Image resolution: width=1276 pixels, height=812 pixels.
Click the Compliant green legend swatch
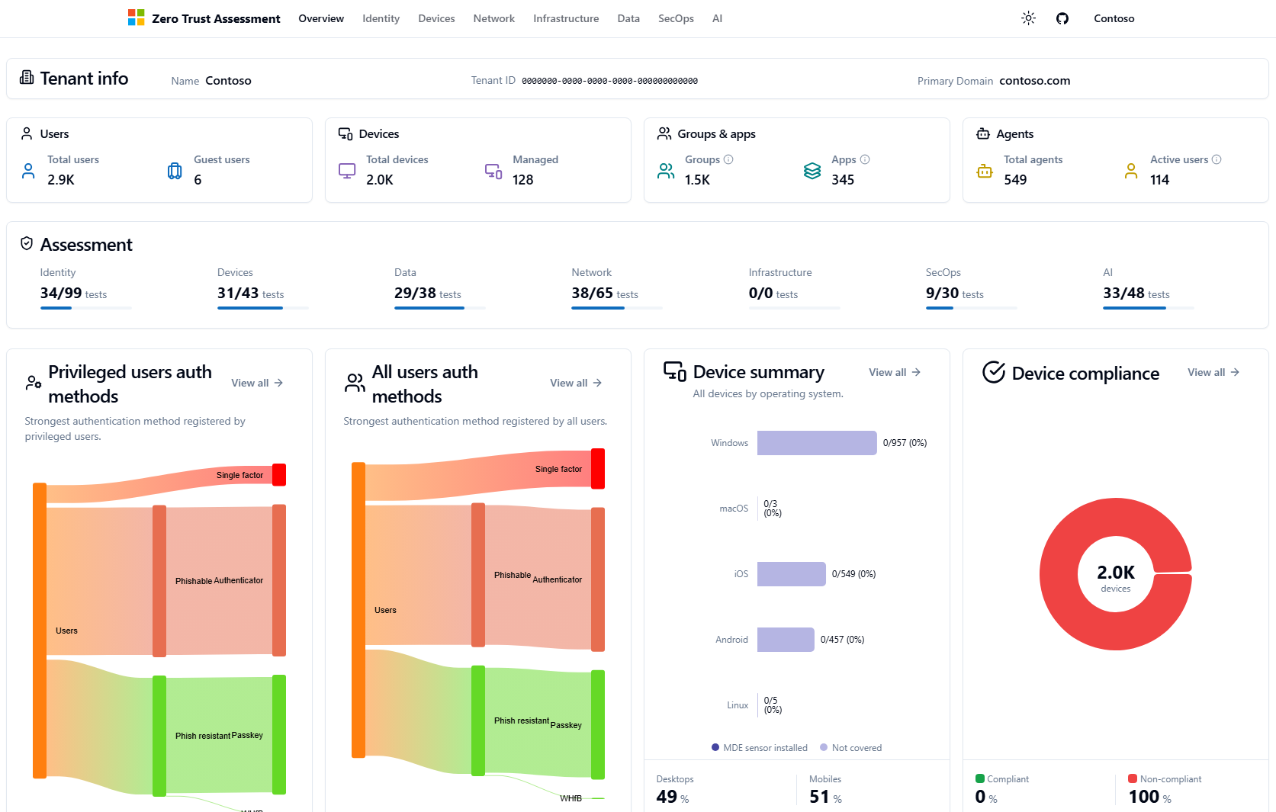point(980,778)
